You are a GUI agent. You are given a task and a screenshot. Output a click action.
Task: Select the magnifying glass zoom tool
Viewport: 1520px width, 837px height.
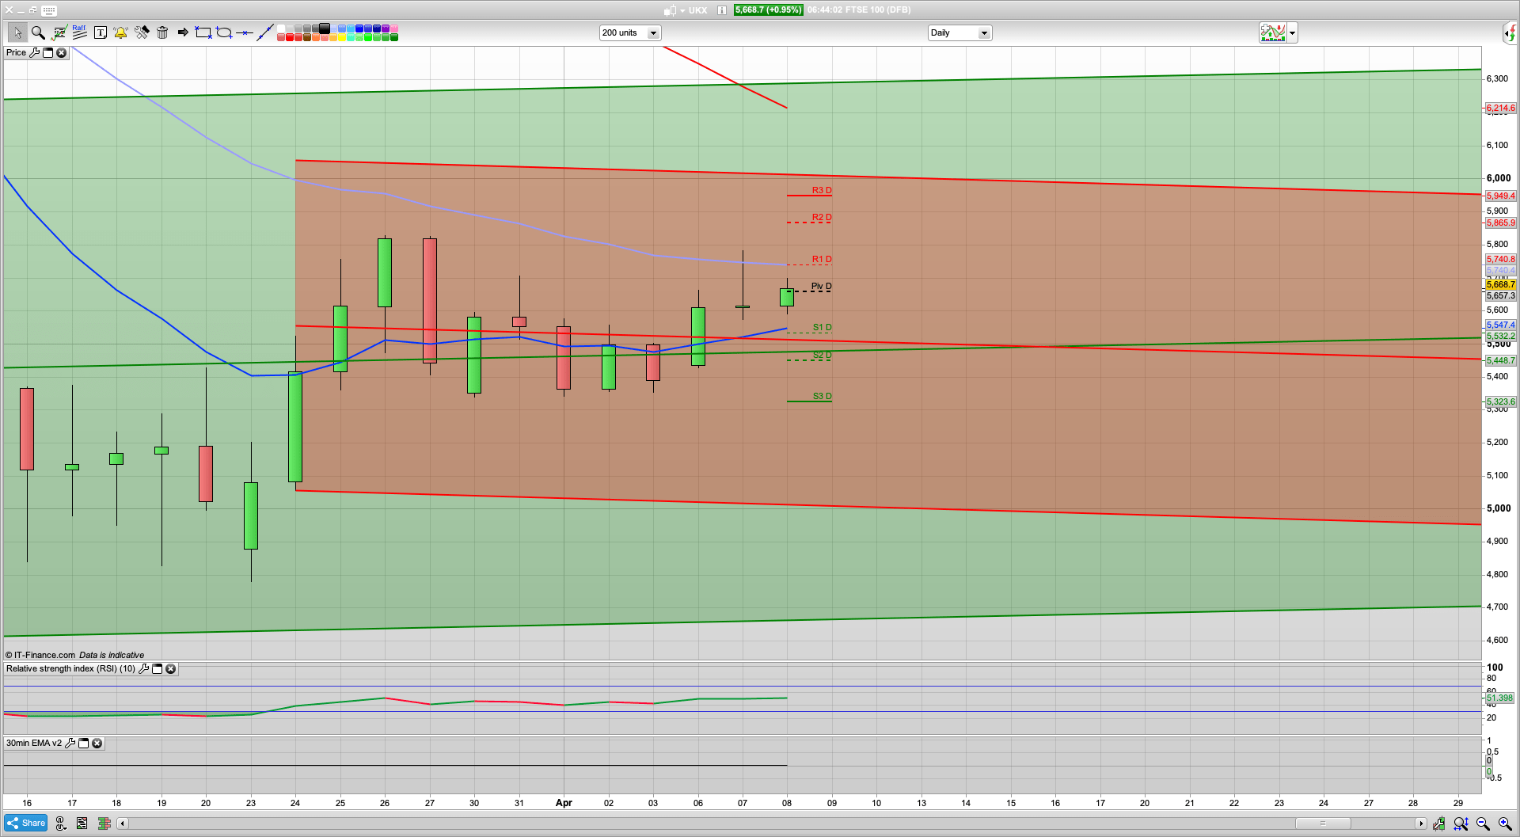(x=37, y=32)
